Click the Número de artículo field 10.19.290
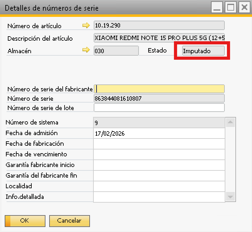252x232 pixels. [x=159, y=25]
